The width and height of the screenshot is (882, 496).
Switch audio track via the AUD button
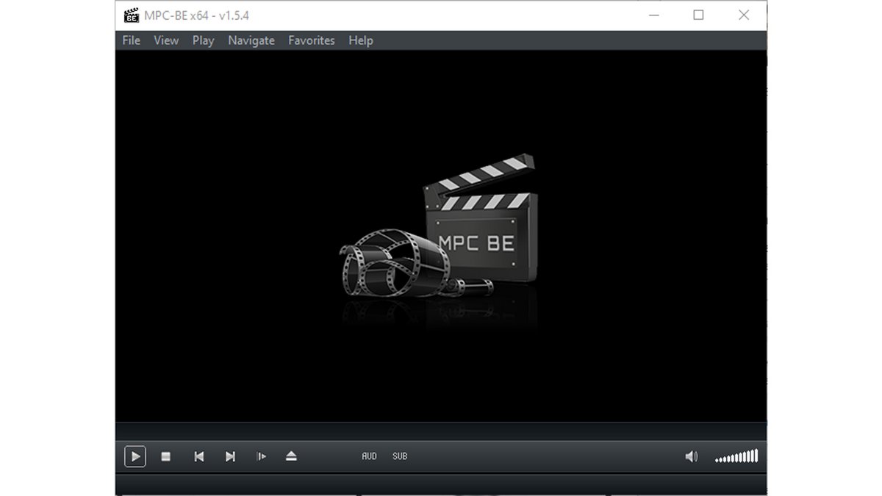(369, 456)
